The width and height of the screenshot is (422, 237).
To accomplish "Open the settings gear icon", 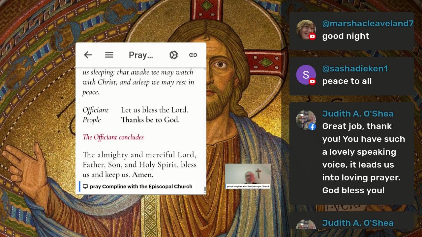I will click(174, 55).
